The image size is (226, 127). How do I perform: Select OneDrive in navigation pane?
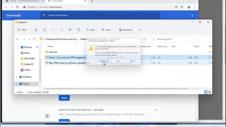click(27, 77)
